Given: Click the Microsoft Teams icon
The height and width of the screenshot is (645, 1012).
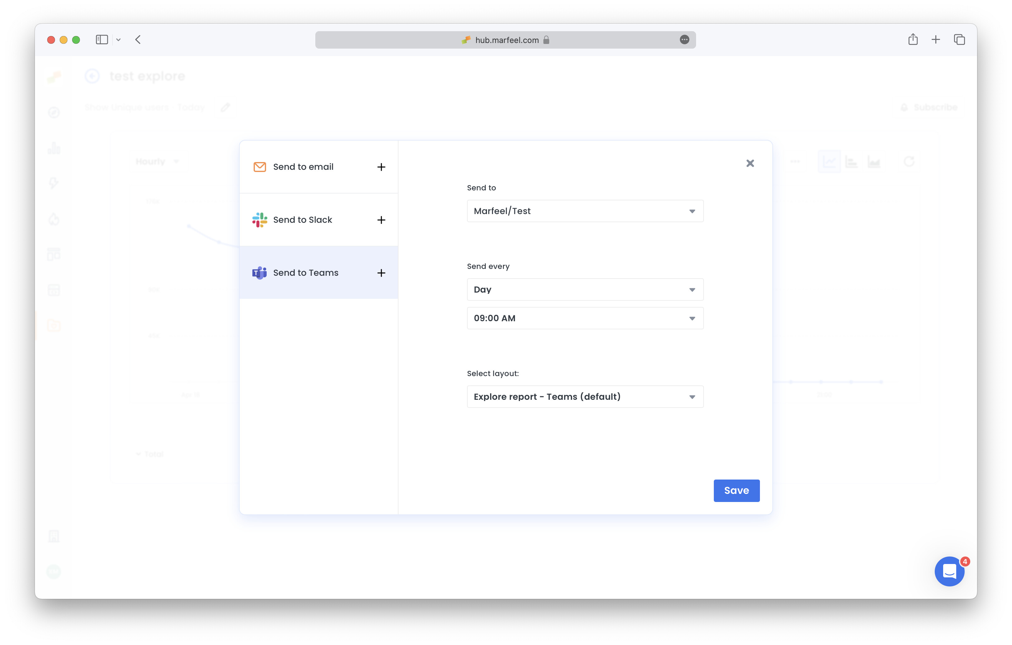Looking at the screenshot, I should (260, 273).
